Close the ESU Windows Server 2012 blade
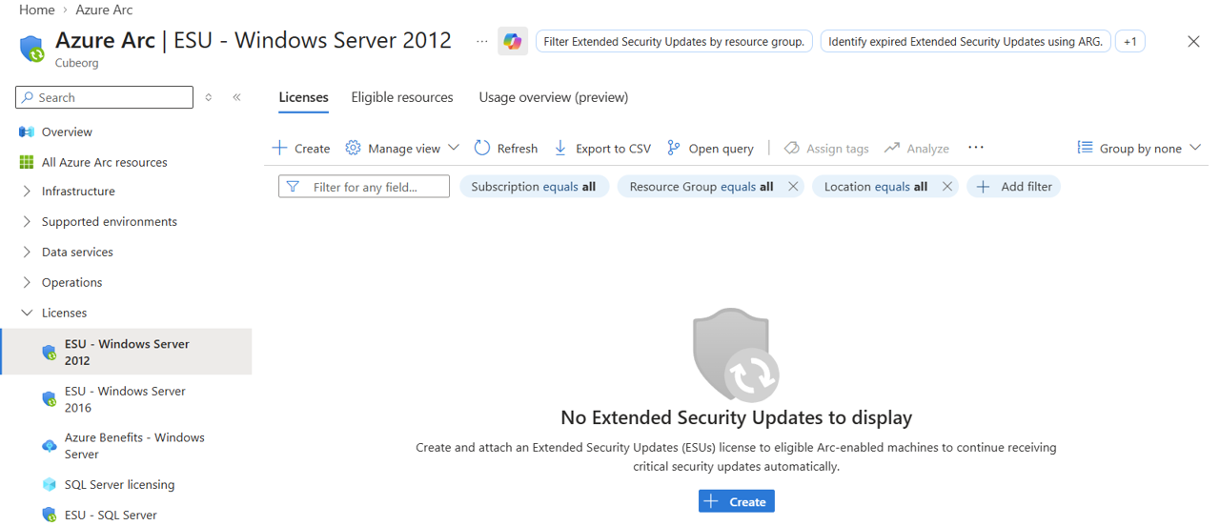Image resolution: width=1220 pixels, height=526 pixels. pyautogui.click(x=1193, y=42)
